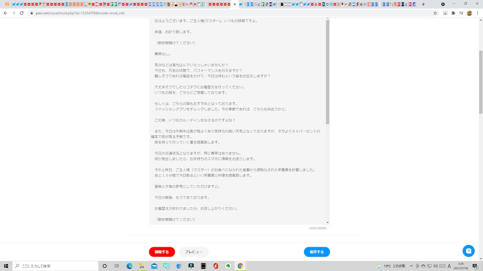The image size is (483, 271).
Task: Click the line 傘を持って行っていく事を提案致します。
Action: 187,142
